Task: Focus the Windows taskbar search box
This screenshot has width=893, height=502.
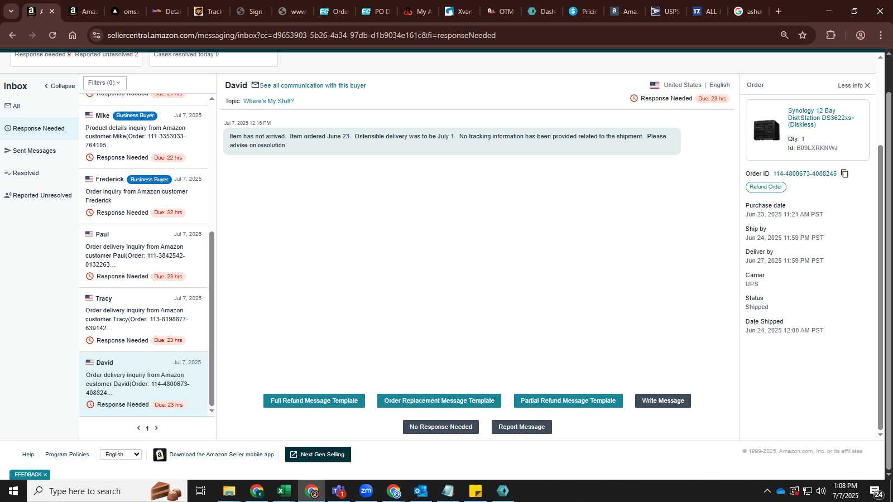Action: pos(107,491)
